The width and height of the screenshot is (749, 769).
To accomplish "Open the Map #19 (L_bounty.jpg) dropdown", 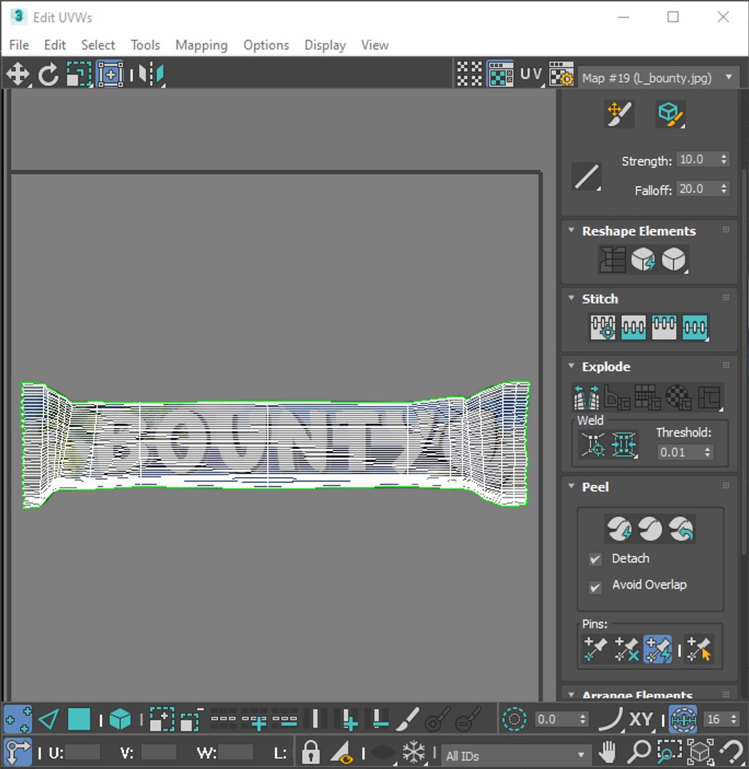I will [x=659, y=78].
